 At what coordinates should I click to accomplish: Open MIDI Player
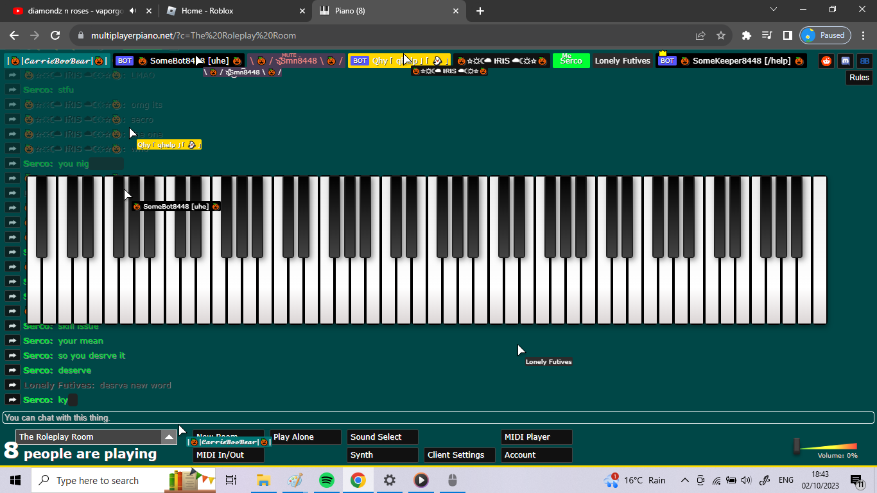point(537,437)
